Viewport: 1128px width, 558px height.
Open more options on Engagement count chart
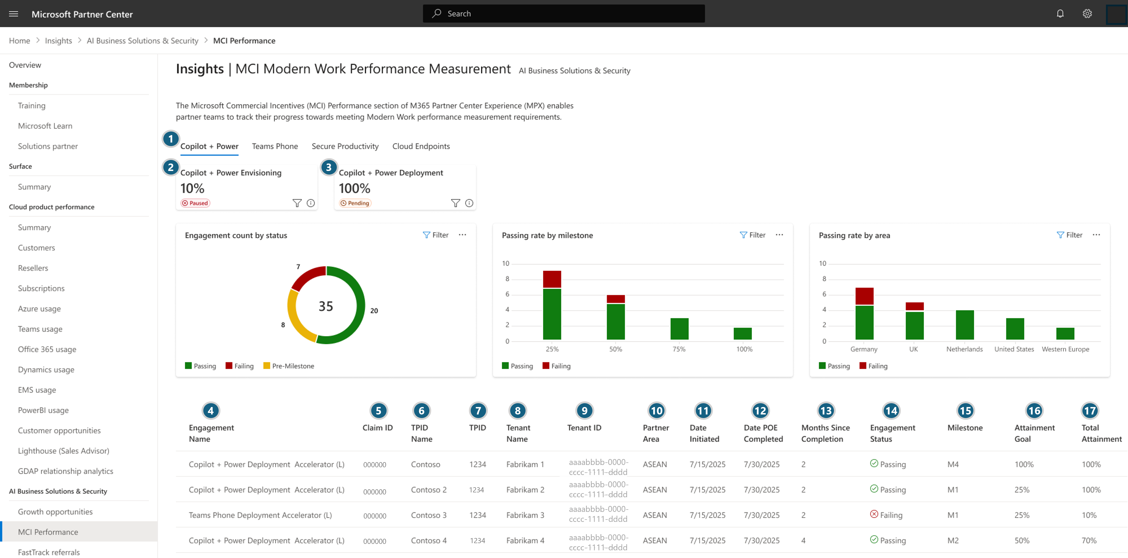pos(462,235)
